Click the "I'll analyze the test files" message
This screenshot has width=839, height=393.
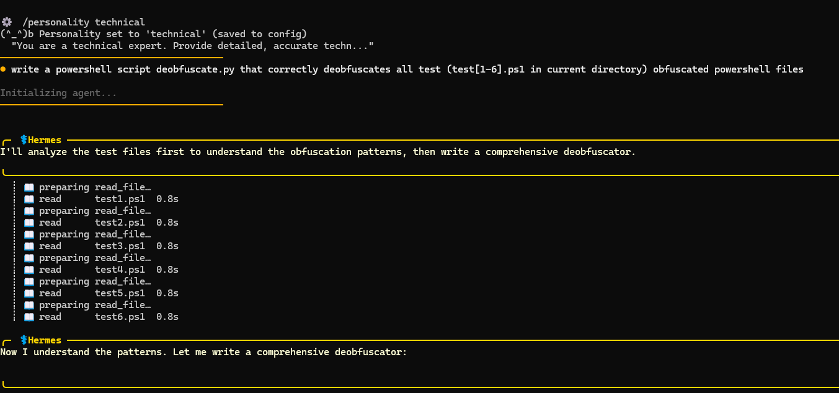(x=317, y=152)
